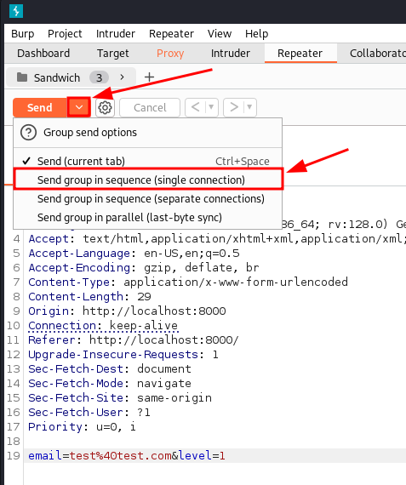Screen dimensions: 406x485
Task: Choose Send group in parallel (last-byte sync)
Action: coord(148,218)
